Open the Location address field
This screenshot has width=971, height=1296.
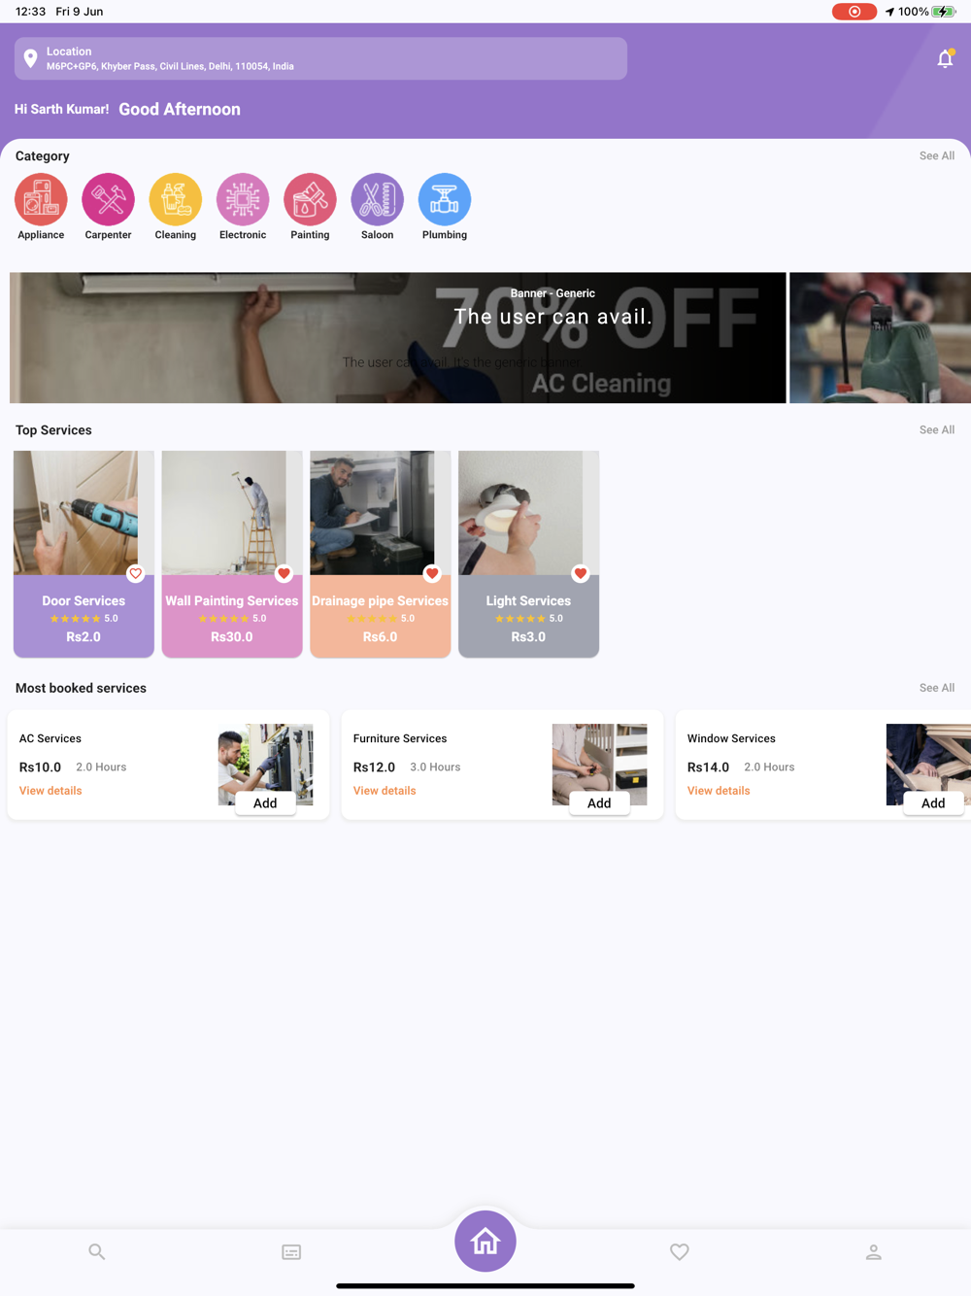click(320, 58)
